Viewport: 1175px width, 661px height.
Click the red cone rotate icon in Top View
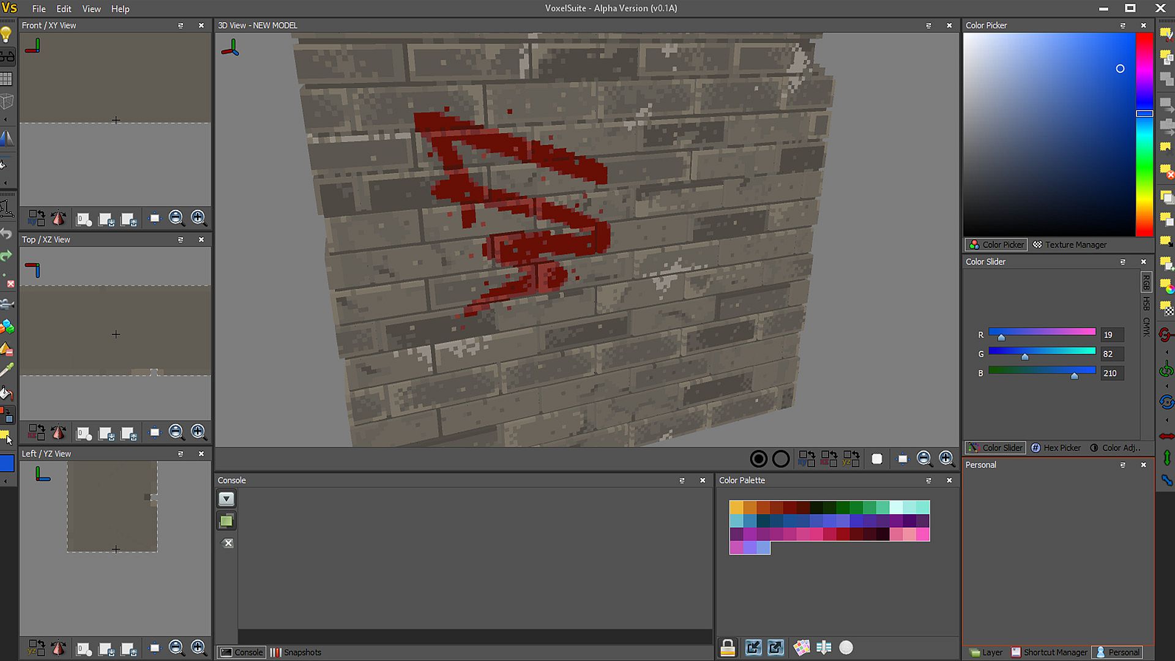[x=58, y=433]
